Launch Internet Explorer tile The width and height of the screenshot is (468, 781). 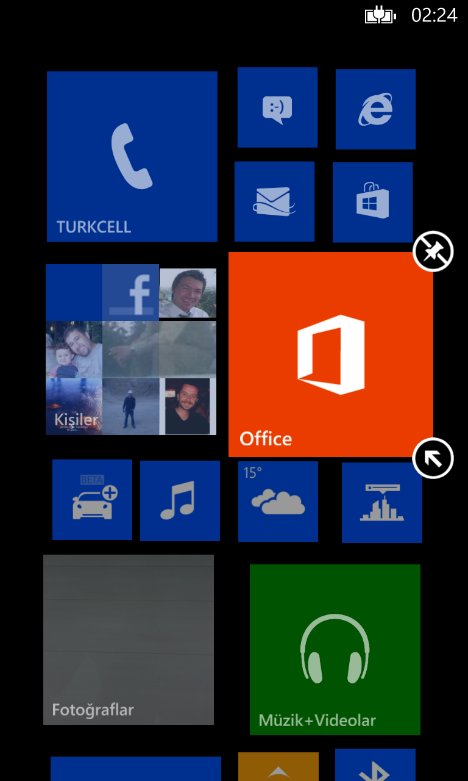pos(375,109)
